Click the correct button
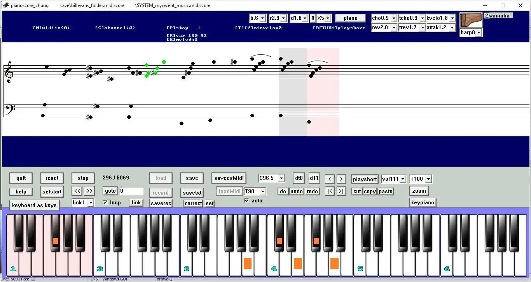The image size is (531, 282). 193,204
